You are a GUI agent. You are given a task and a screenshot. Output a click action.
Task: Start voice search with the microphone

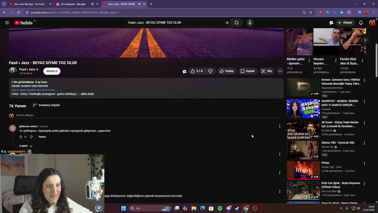[x=250, y=22]
